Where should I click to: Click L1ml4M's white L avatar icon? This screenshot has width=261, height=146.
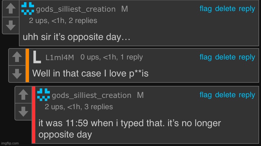(37, 57)
